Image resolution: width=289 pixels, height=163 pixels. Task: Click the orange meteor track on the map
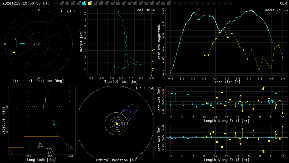click(x=38, y=124)
